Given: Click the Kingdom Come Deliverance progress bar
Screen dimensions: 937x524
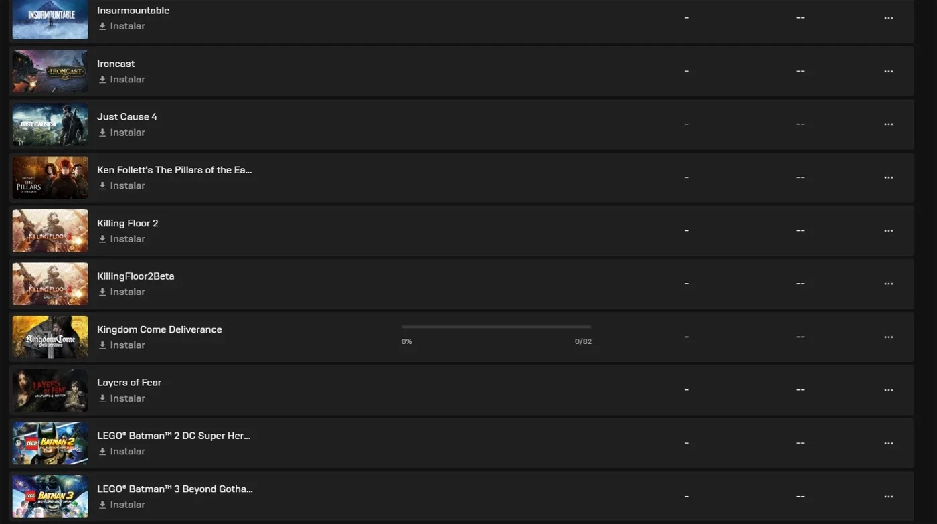Looking at the screenshot, I should coord(496,327).
